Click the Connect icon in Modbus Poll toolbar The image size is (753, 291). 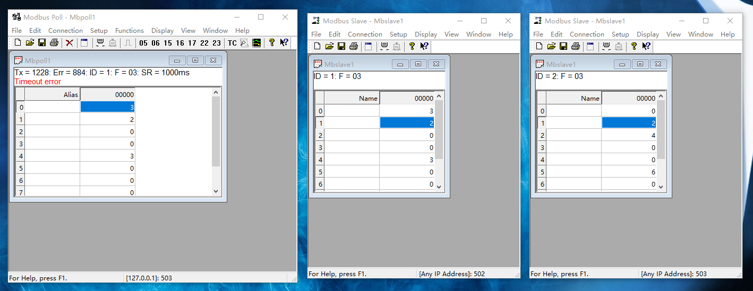tap(100, 43)
